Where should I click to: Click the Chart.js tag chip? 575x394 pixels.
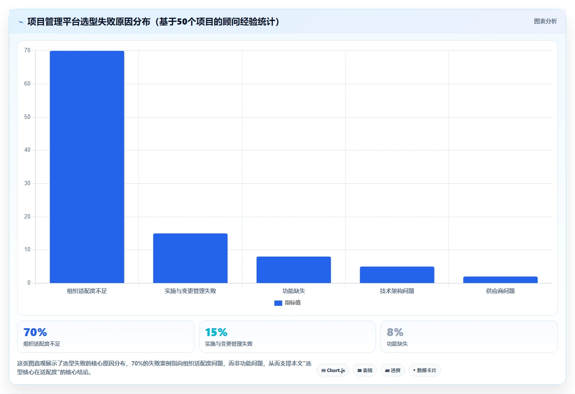[333, 370]
